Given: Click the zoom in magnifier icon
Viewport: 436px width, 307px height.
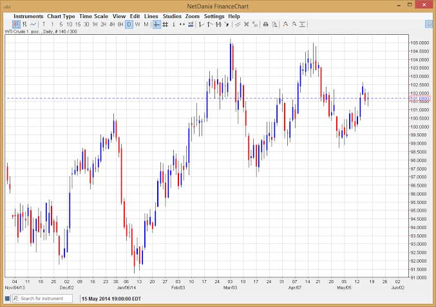Looking at the screenshot, I should (285, 24).
